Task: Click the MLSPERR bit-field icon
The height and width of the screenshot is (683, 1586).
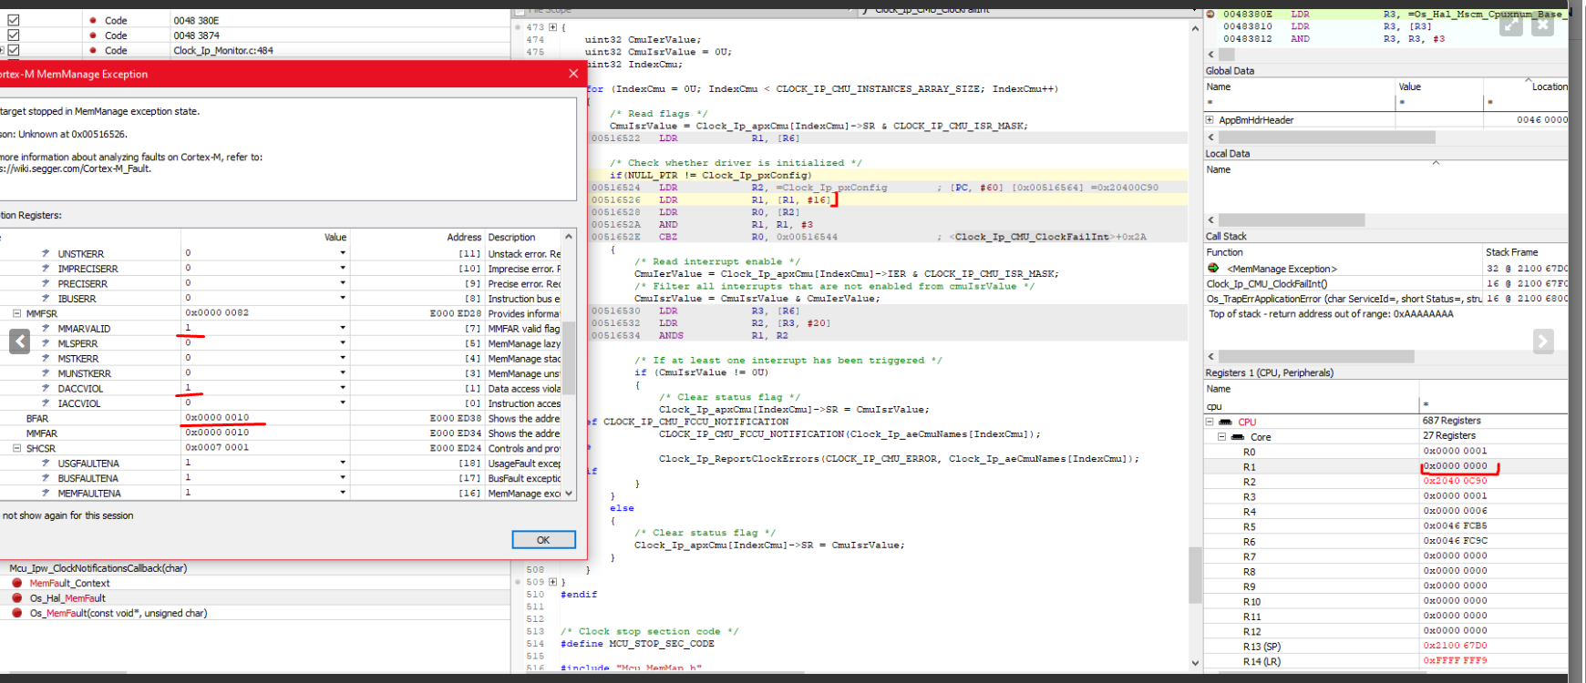Action: click(x=46, y=343)
